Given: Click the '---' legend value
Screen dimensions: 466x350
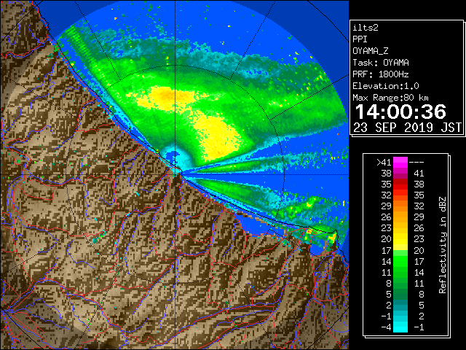Looking at the screenshot, I should coord(416,163).
